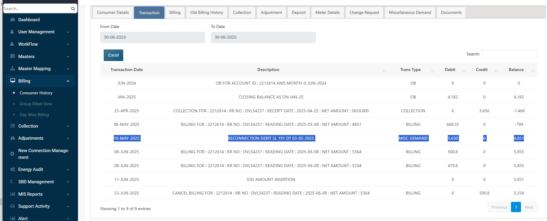Click the To Date field
The height and width of the screenshot is (221, 547).
click(x=263, y=37)
